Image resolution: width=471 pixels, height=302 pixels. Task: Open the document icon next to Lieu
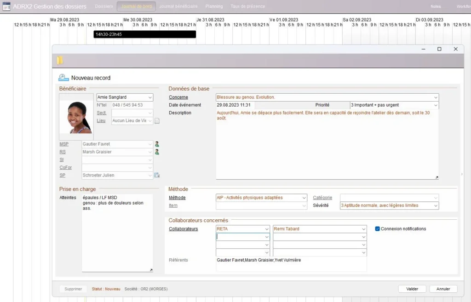(157, 121)
